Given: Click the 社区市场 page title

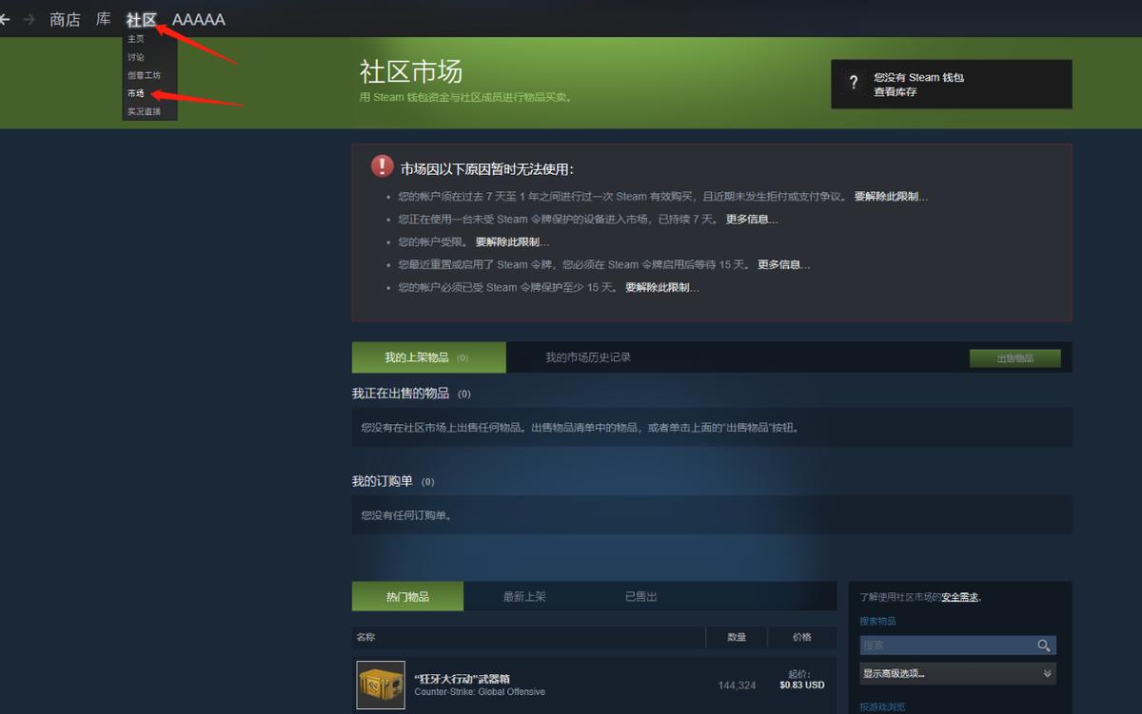Looking at the screenshot, I should point(411,71).
